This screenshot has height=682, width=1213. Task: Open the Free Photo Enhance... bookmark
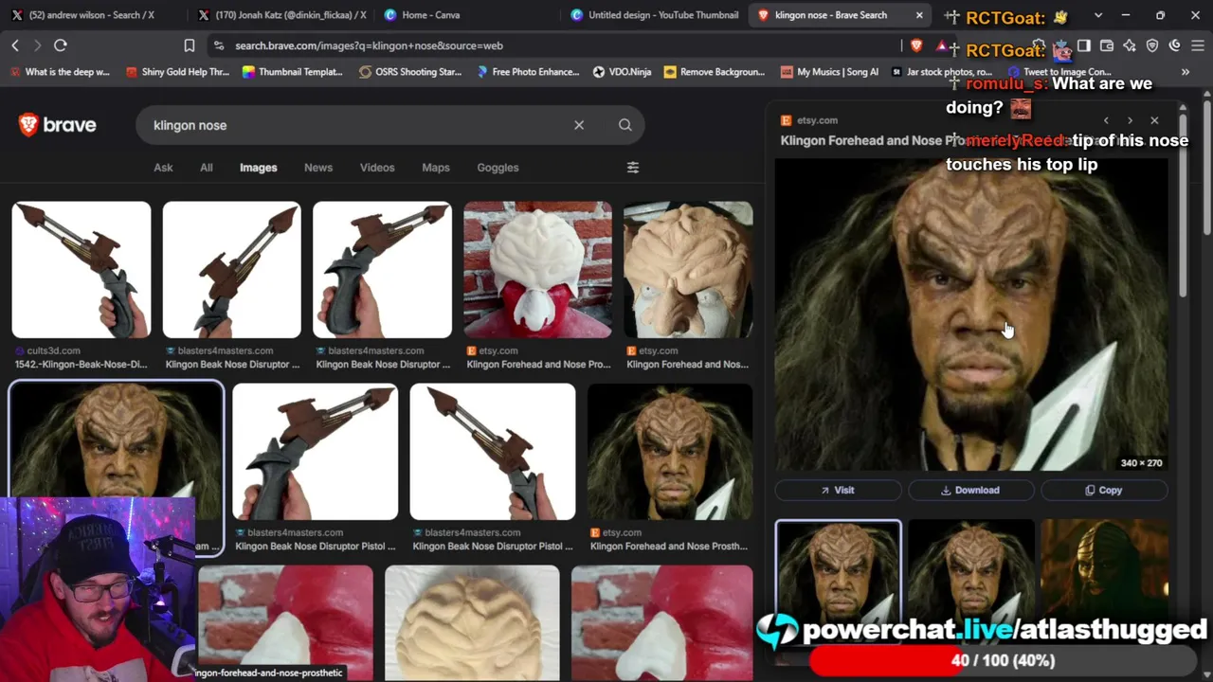pos(528,72)
